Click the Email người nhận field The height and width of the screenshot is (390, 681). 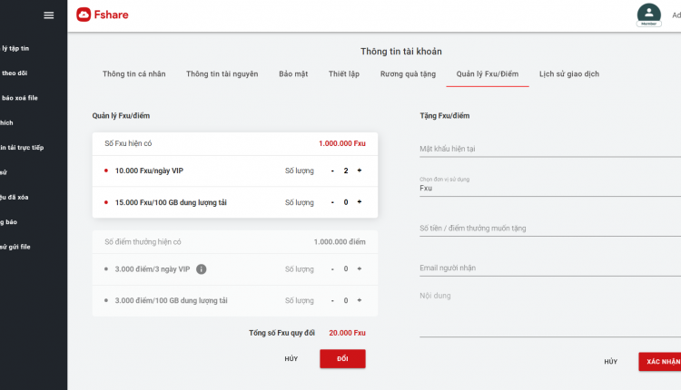pos(550,268)
